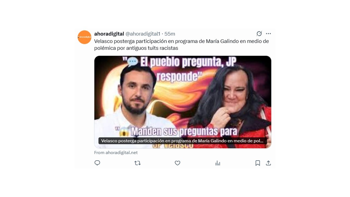Open the orange ahoradigital profile avatar
The image size is (350, 197).
pyautogui.click(x=84, y=37)
